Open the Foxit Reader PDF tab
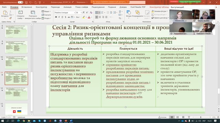The width and height of the screenshot is (220, 123). pyautogui.click(x=138, y=7)
